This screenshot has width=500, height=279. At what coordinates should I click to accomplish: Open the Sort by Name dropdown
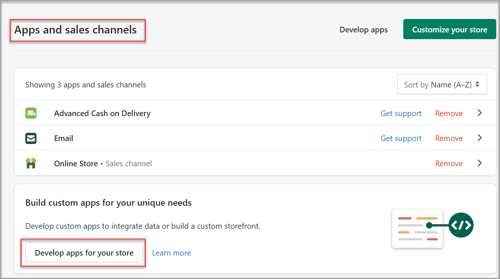point(442,84)
